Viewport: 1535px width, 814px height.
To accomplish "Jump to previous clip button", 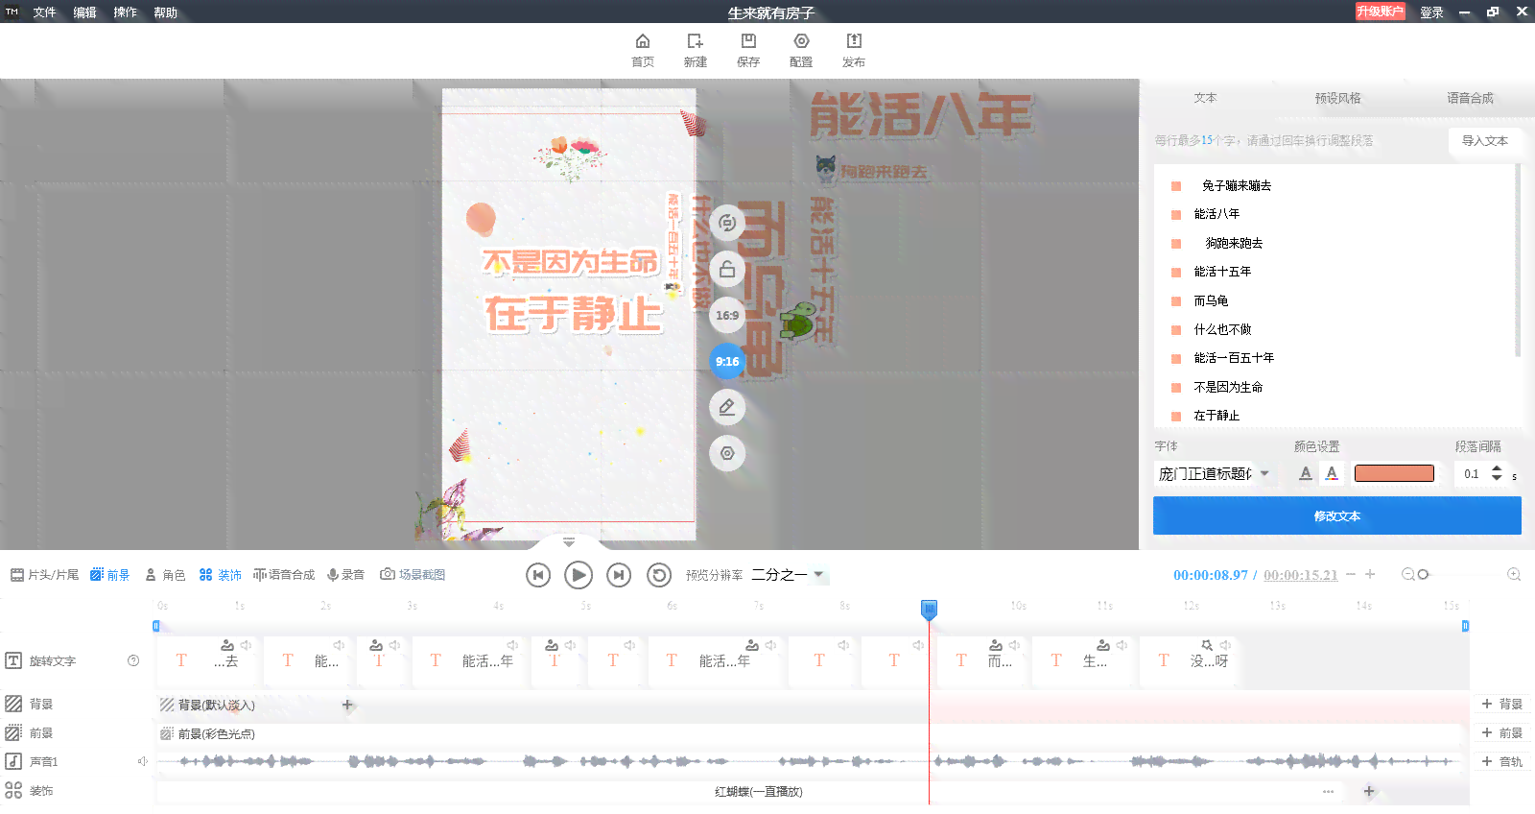I will tap(538, 575).
